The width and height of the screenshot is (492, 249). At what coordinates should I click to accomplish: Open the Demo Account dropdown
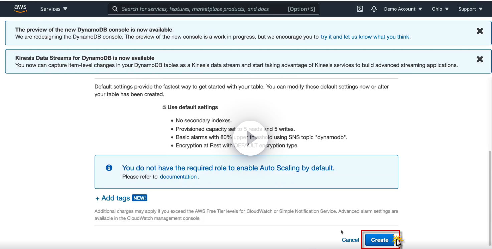tap(403, 9)
